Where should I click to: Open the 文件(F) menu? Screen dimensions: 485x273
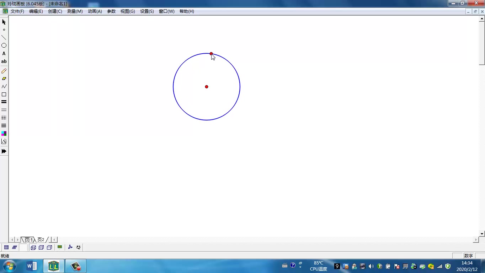click(17, 11)
